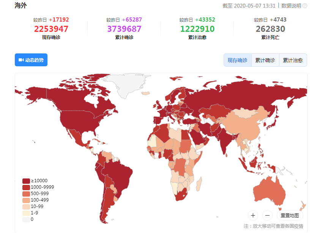Click the 2253947 现存确诊 figure

point(51,29)
